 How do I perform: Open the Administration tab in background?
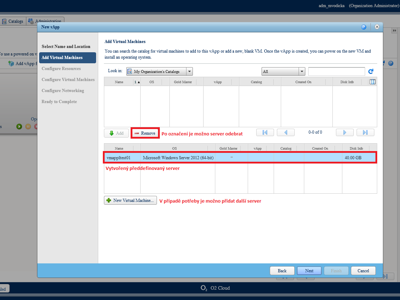tap(45, 21)
